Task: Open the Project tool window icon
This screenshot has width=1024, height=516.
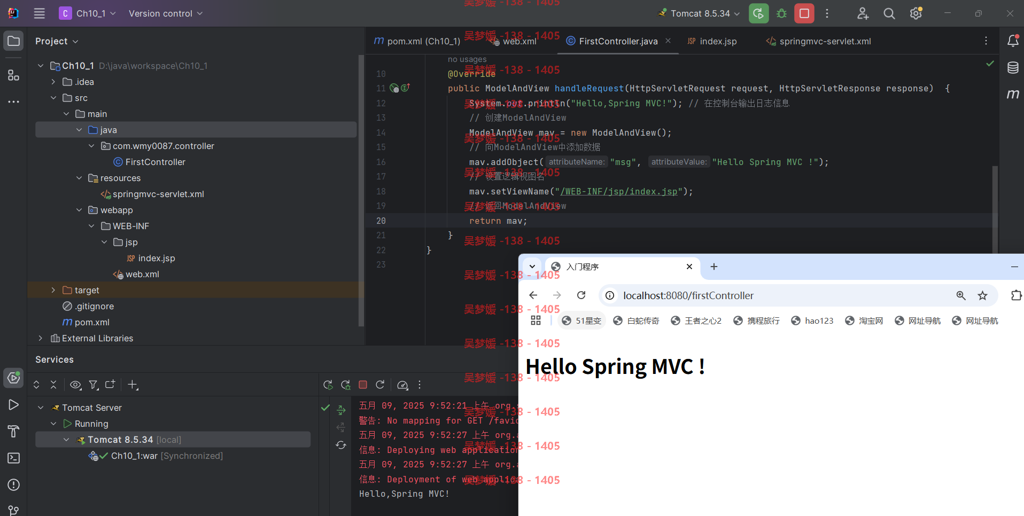Action: (x=14, y=41)
